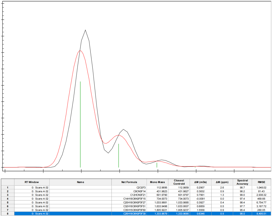Sort table by Net Formula header
This screenshot has height=216, width=272.
click(129, 182)
